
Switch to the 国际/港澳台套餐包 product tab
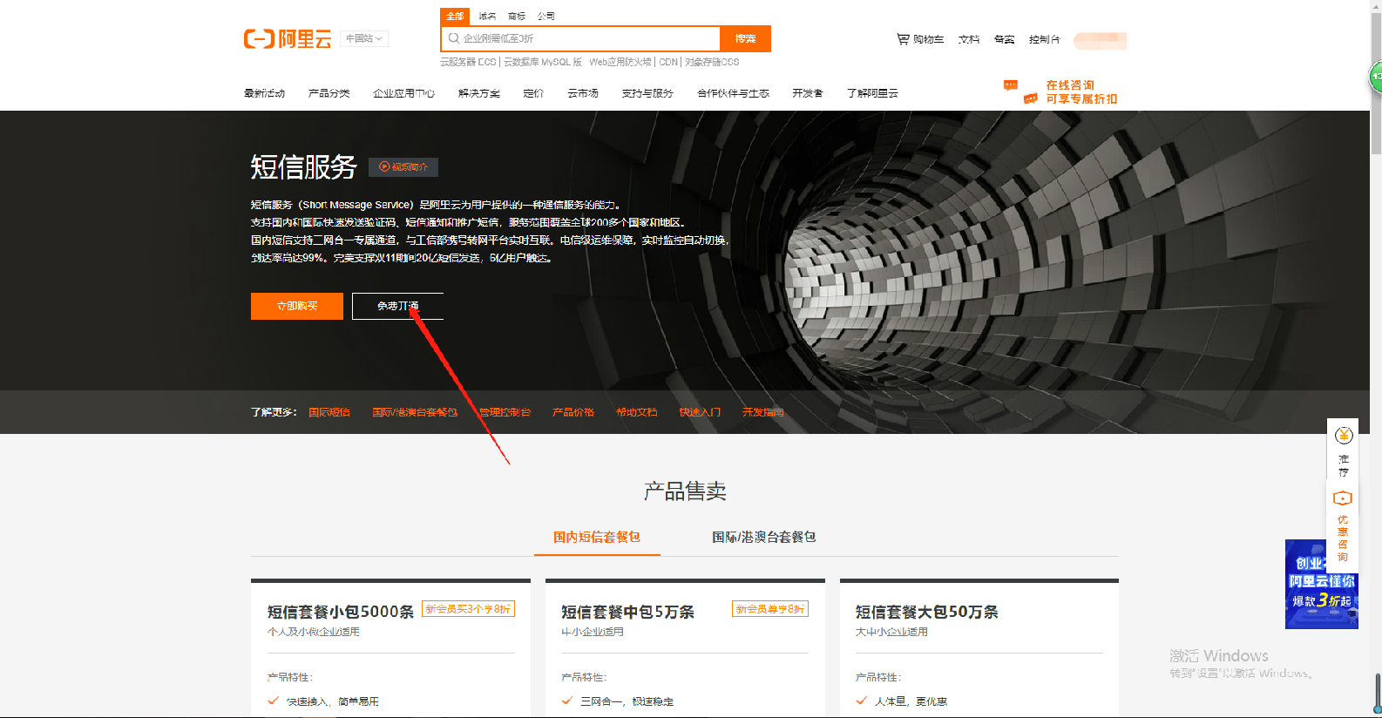(x=764, y=537)
